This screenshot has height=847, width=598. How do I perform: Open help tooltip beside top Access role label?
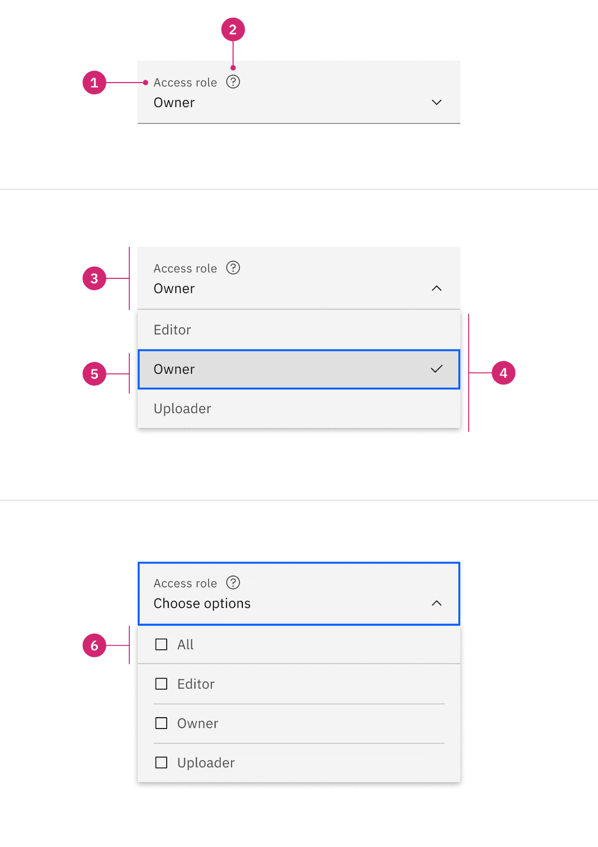point(233,82)
